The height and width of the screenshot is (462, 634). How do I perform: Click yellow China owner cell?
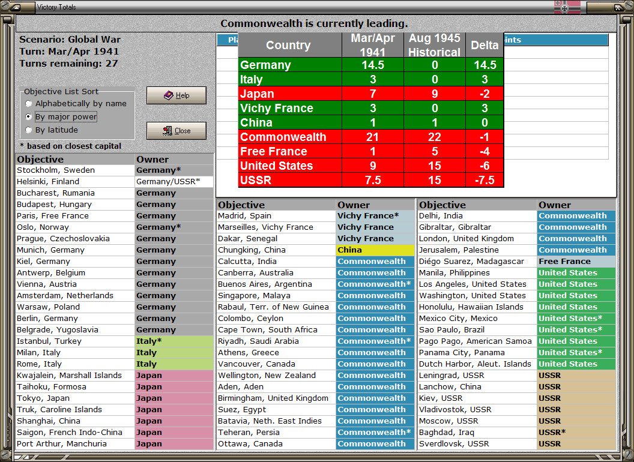point(375,250)
